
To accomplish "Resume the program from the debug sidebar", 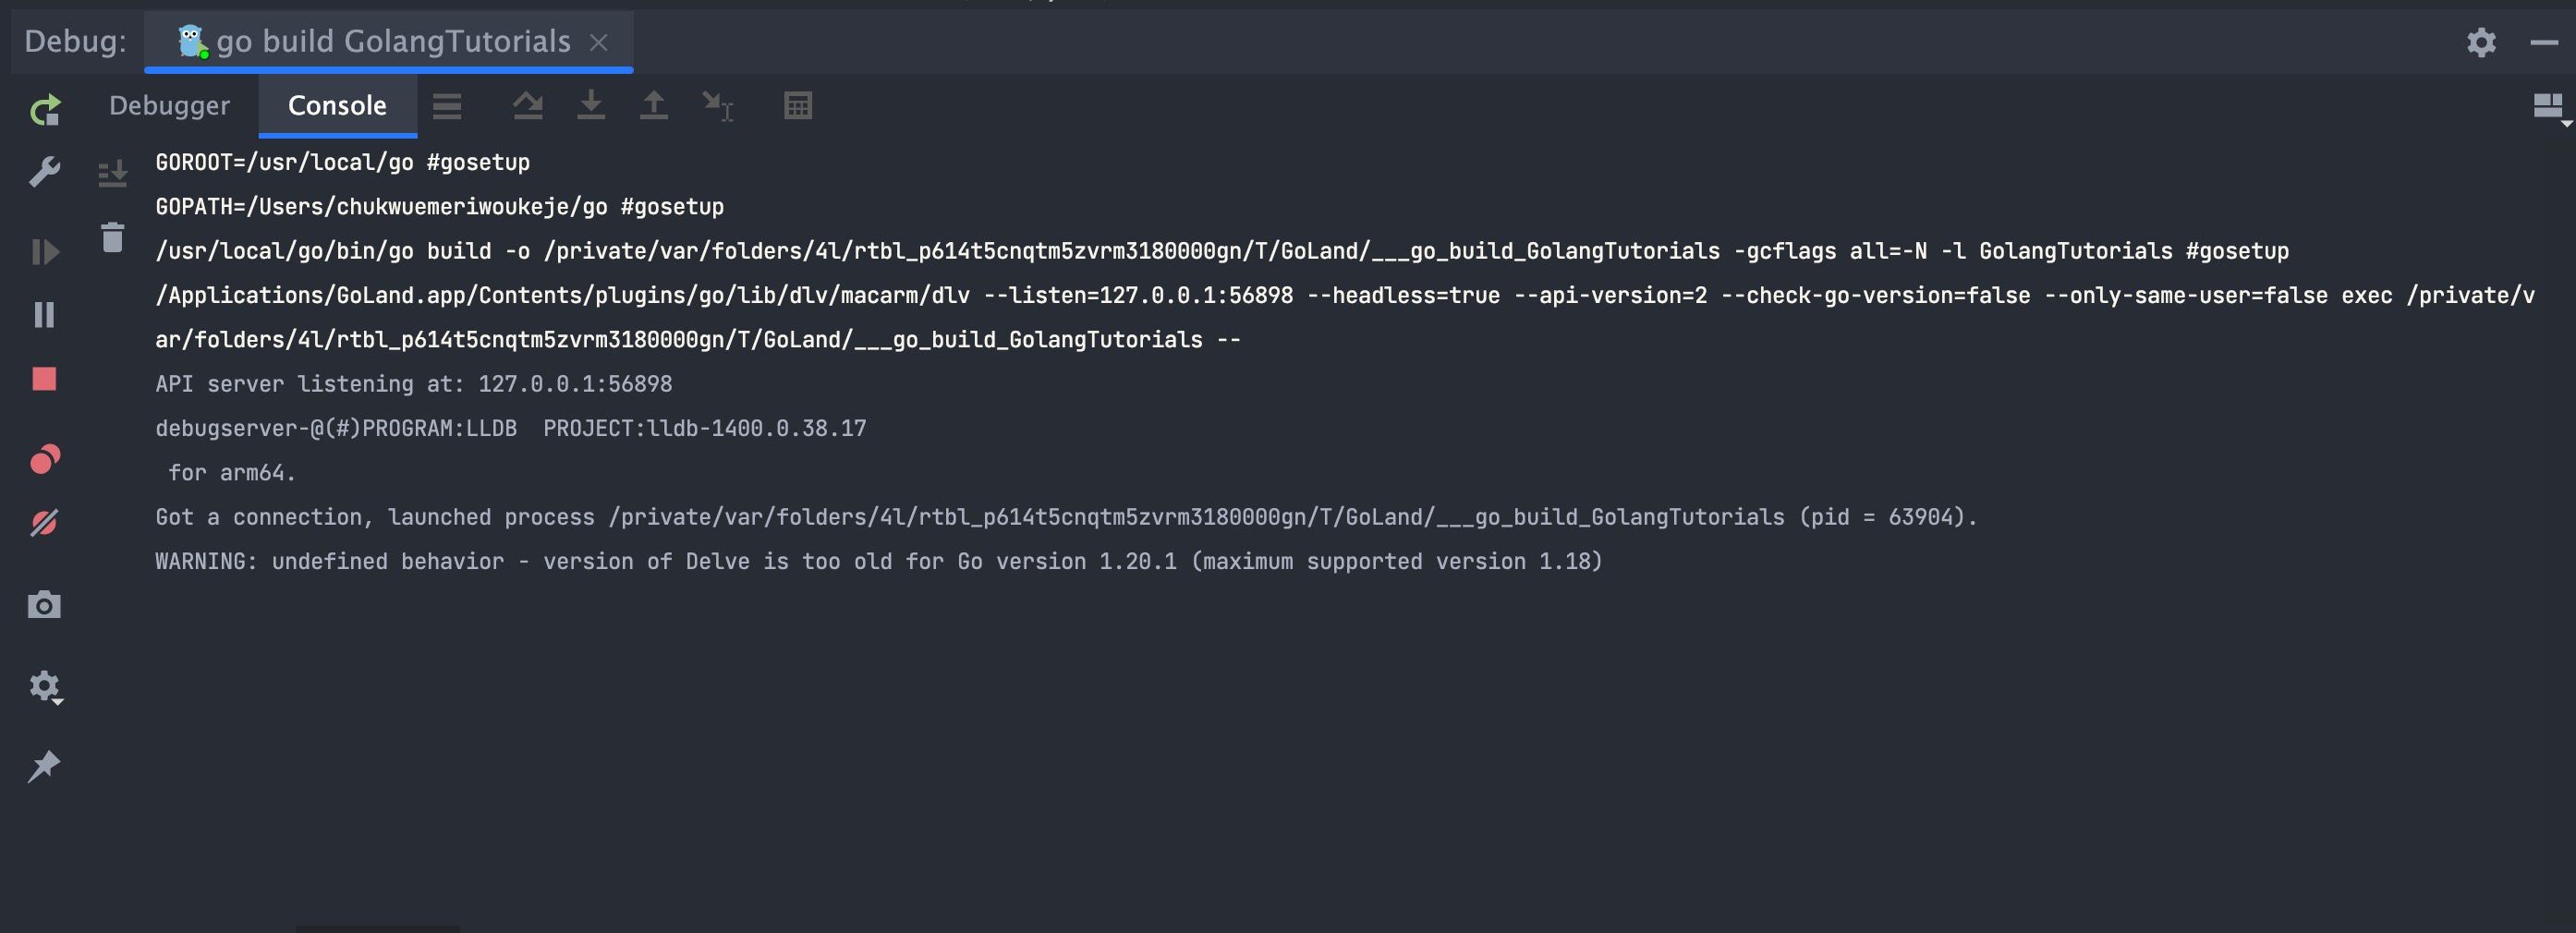I will click(45, 251).
